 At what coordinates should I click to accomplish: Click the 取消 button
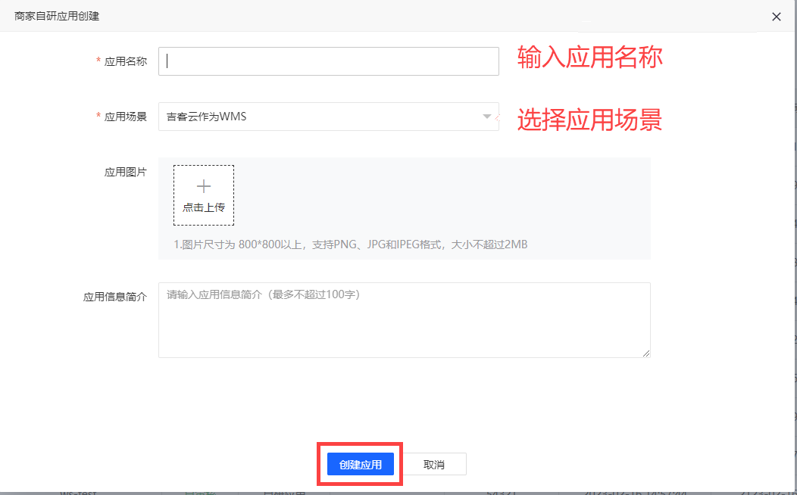pos(433,464)
